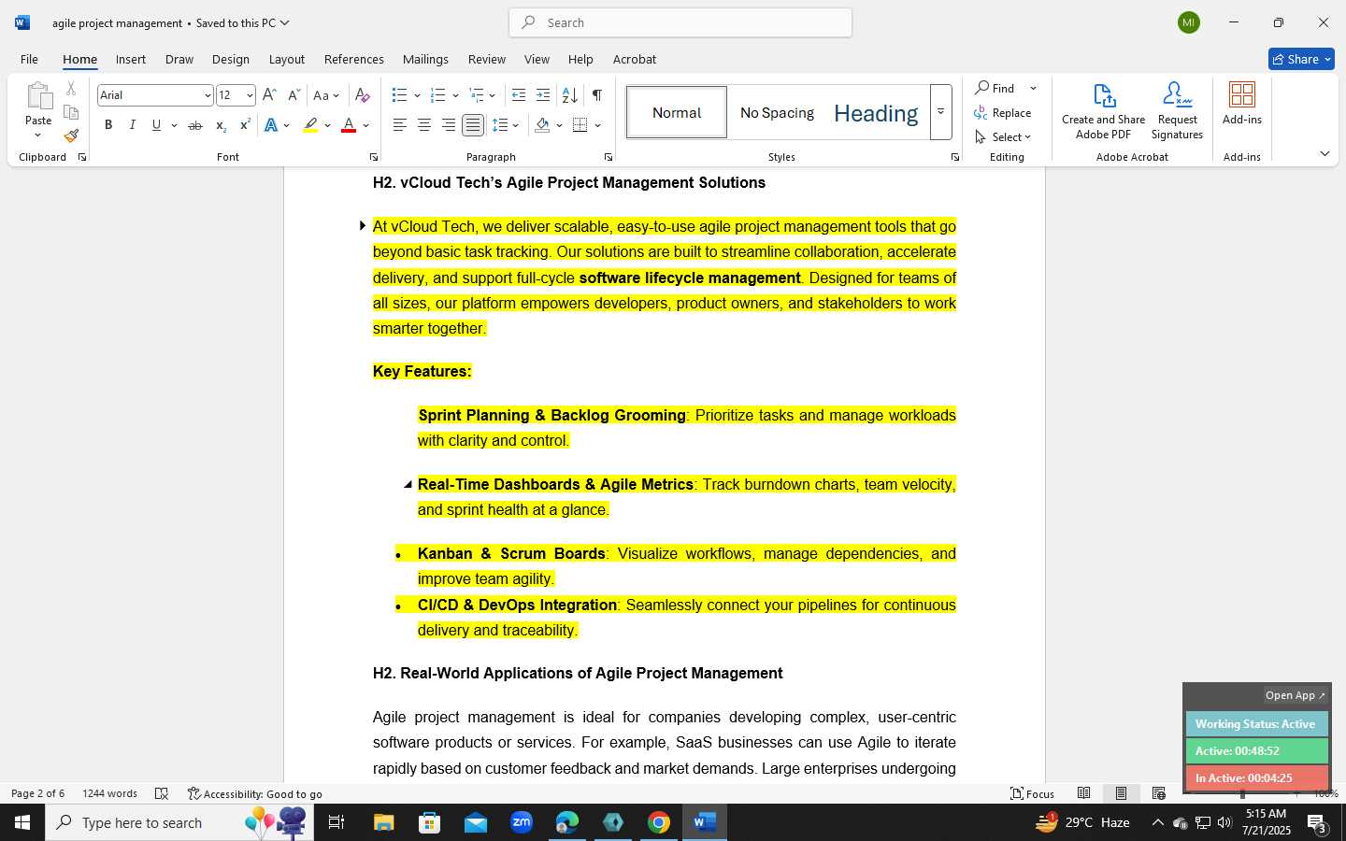
Task: Open the File menu
Action: (x=29, y=59)
